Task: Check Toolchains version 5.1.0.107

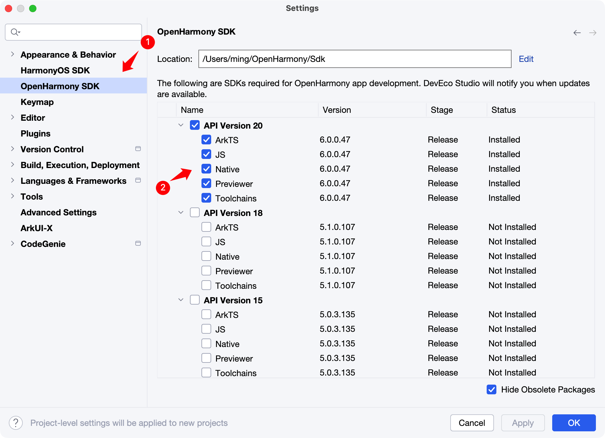Action: (x=206, y=285)
